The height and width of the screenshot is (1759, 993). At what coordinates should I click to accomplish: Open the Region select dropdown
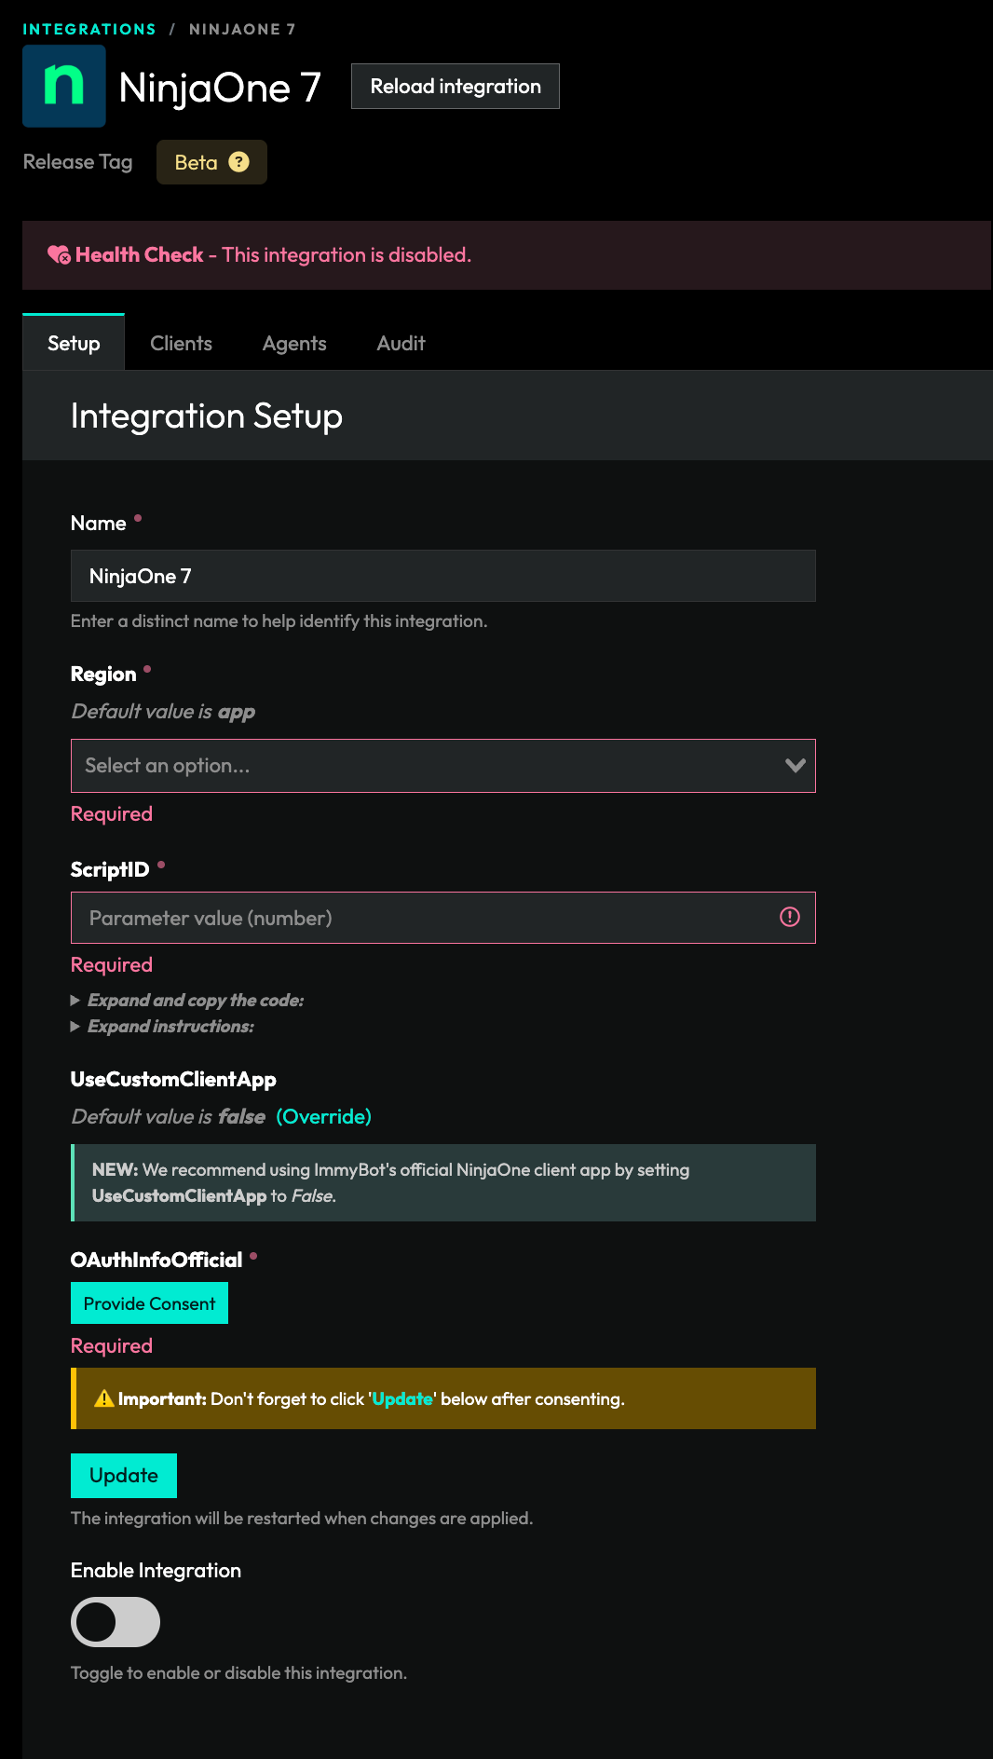pos(428,766)
